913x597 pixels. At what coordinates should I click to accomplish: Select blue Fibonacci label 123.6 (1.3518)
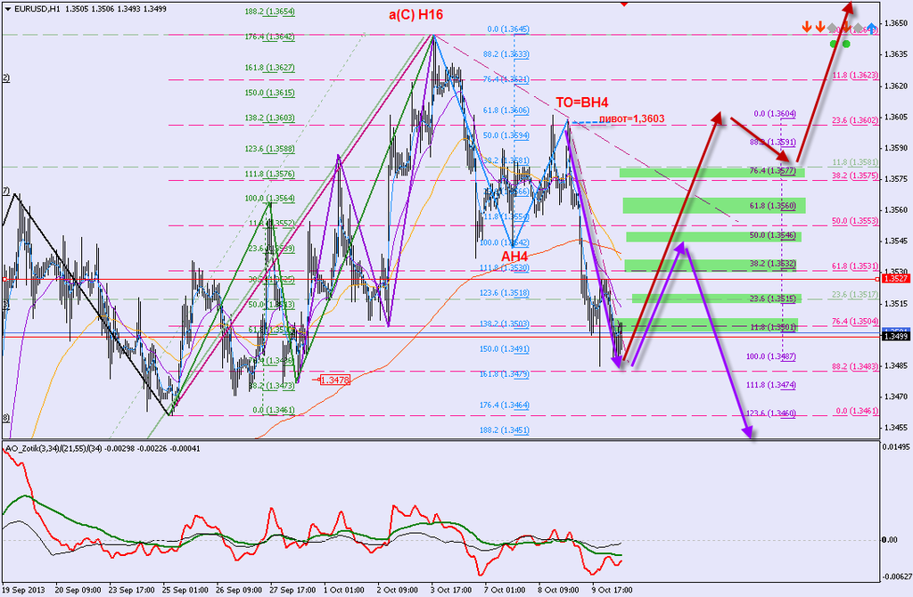505,292
